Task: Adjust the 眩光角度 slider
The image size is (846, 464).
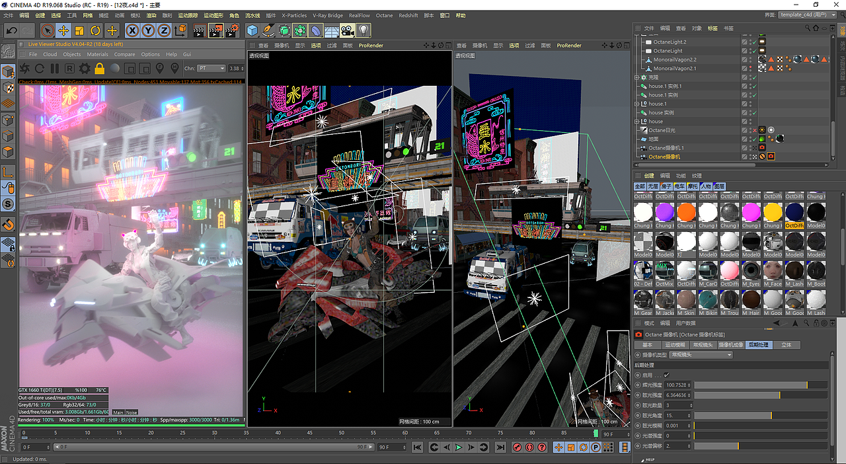Action: 759,415
